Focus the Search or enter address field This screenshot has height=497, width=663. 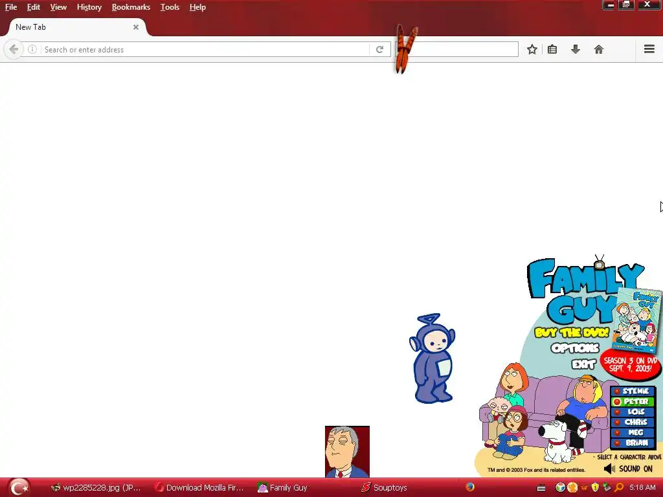tap(205, 49)
